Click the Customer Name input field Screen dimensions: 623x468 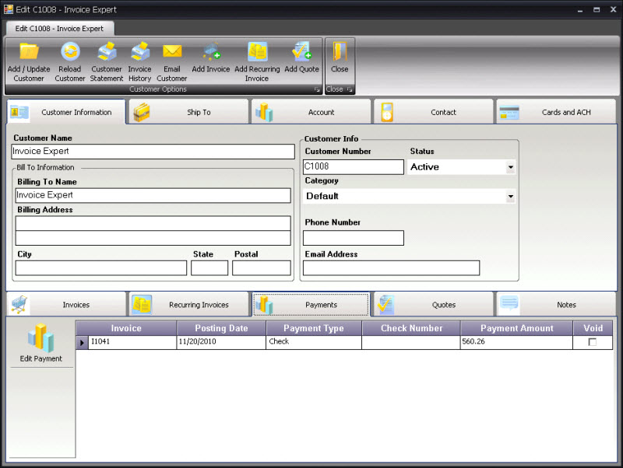153,152
